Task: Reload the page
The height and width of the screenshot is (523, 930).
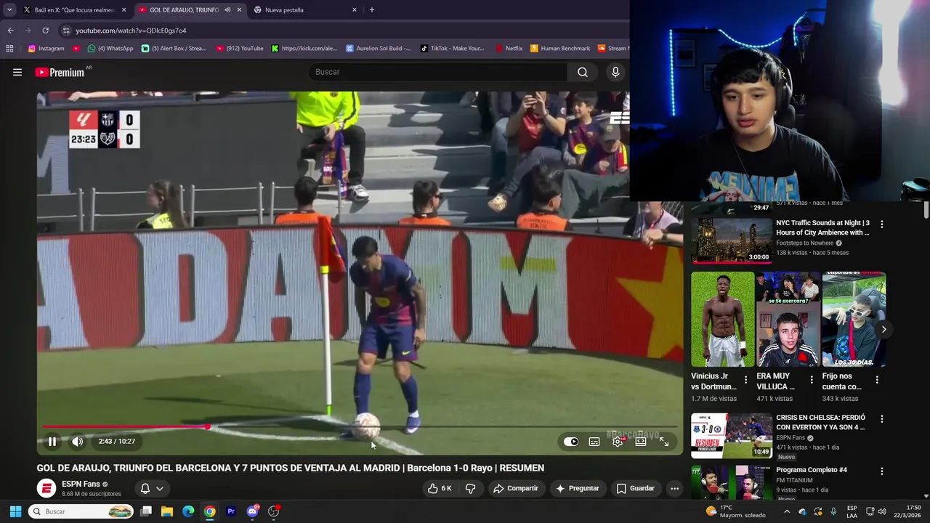Action: [45, 31]
